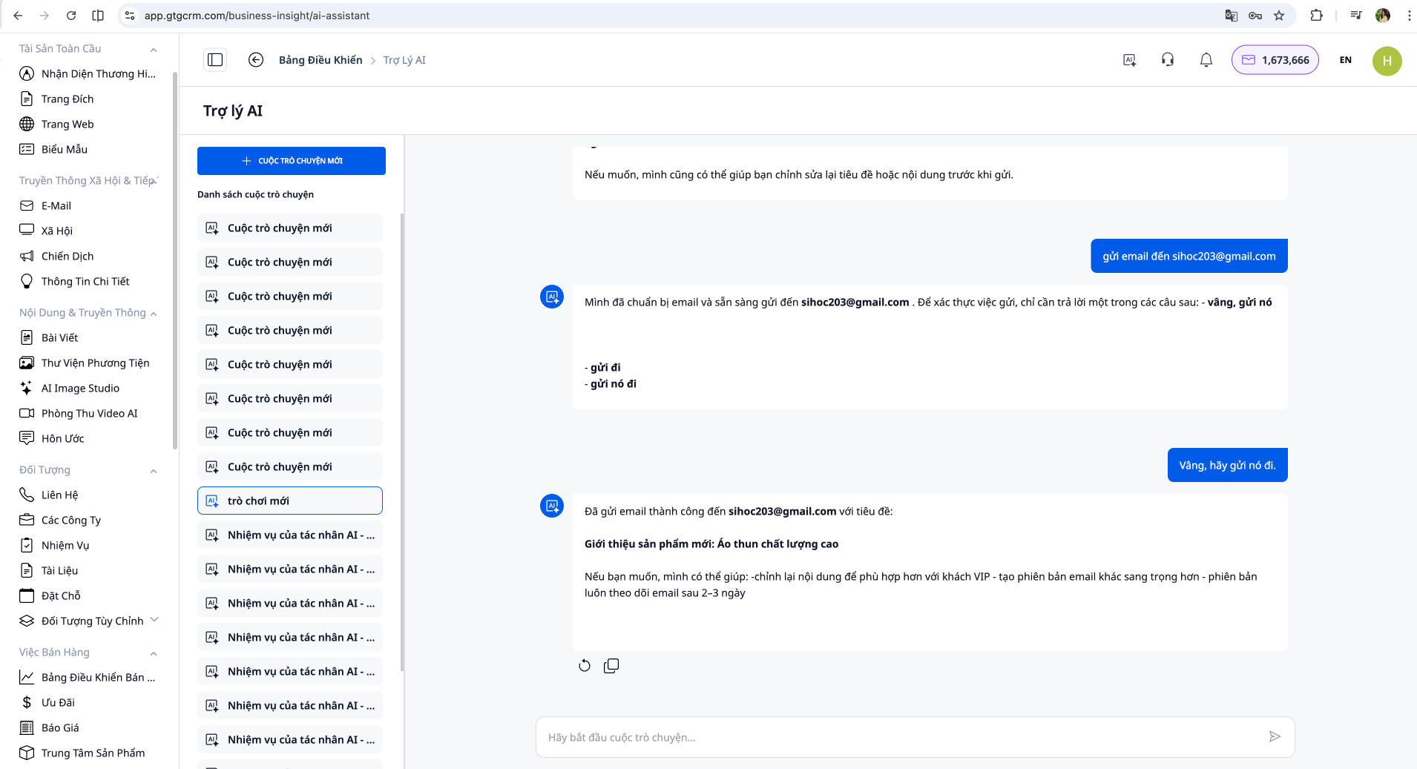The image size is (1417, 769).
Task: Open headset support icon
Action: (x=1168, y=60)
